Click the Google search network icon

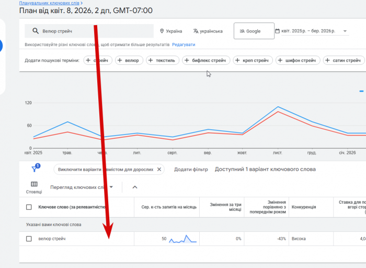[x=242, y=31]
